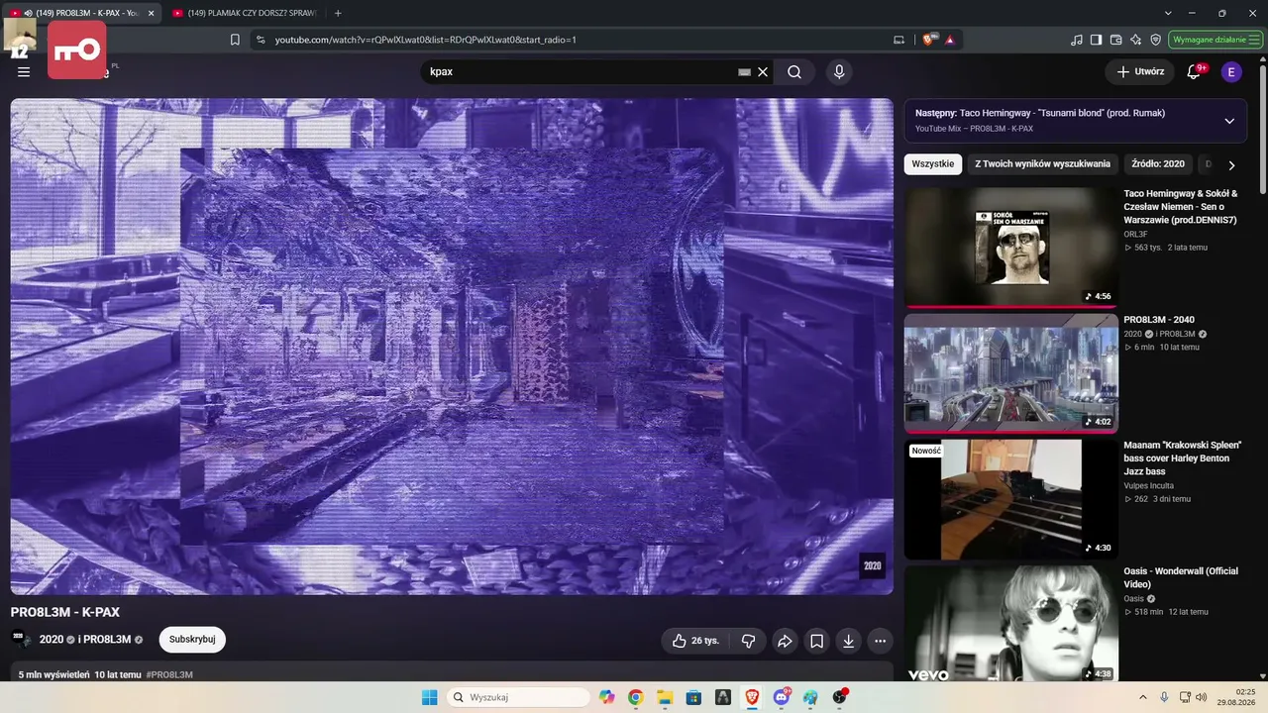
Task: Open the on-screen keyboard in search box
Action: click(x=744, y=71)
